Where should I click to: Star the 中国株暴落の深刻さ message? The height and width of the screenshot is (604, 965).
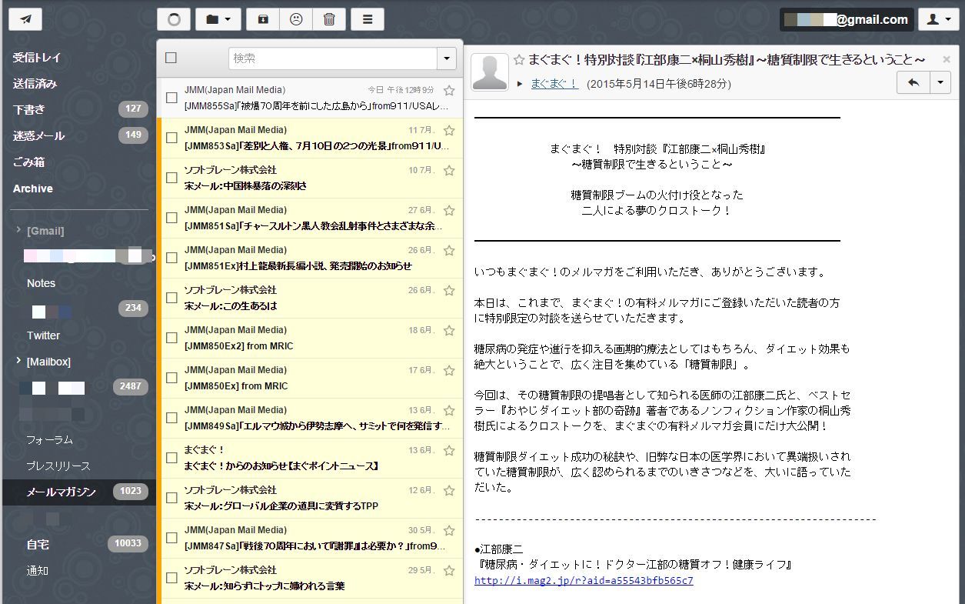coord(449,171)
